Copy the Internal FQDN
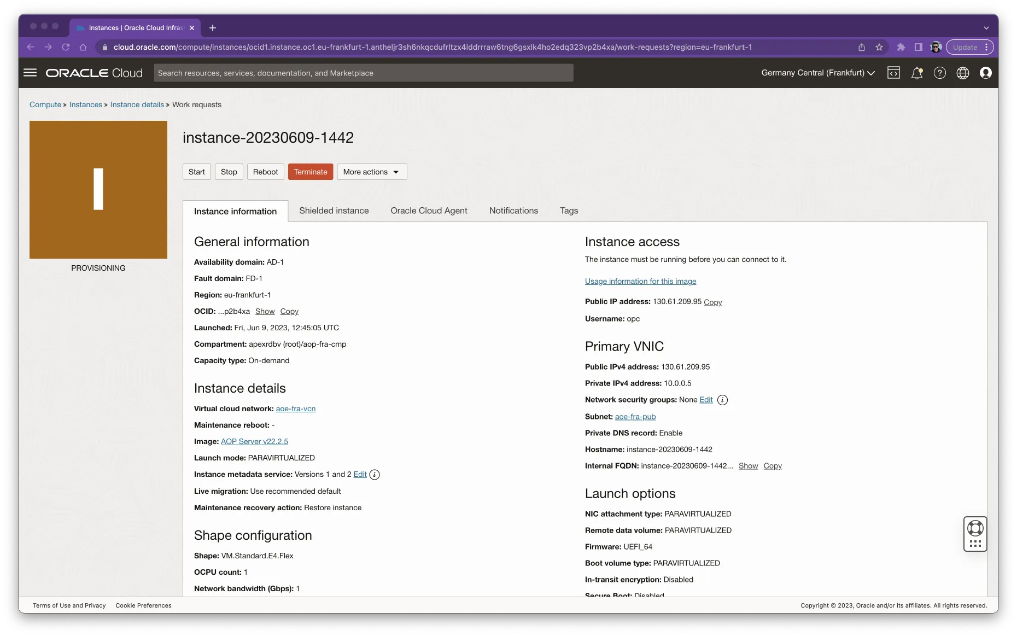The height and width of the screenshot is (636, 1017). [x=773, y=466]
